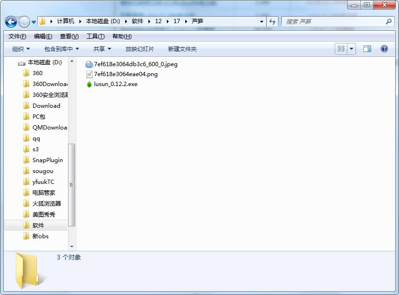Expand the arrow after 软件 in the address bar
399x295 pixels.
(x=149, y=21)
